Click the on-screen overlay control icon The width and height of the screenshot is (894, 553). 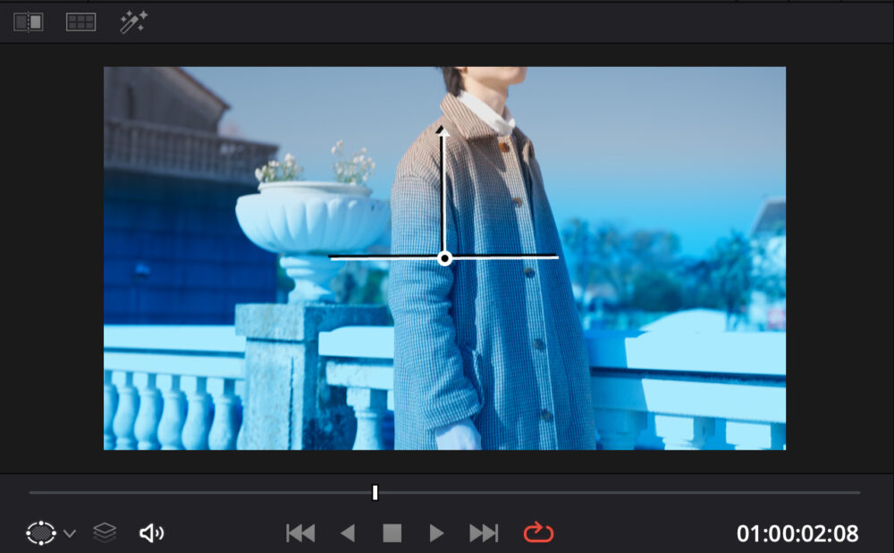point(41,533)
